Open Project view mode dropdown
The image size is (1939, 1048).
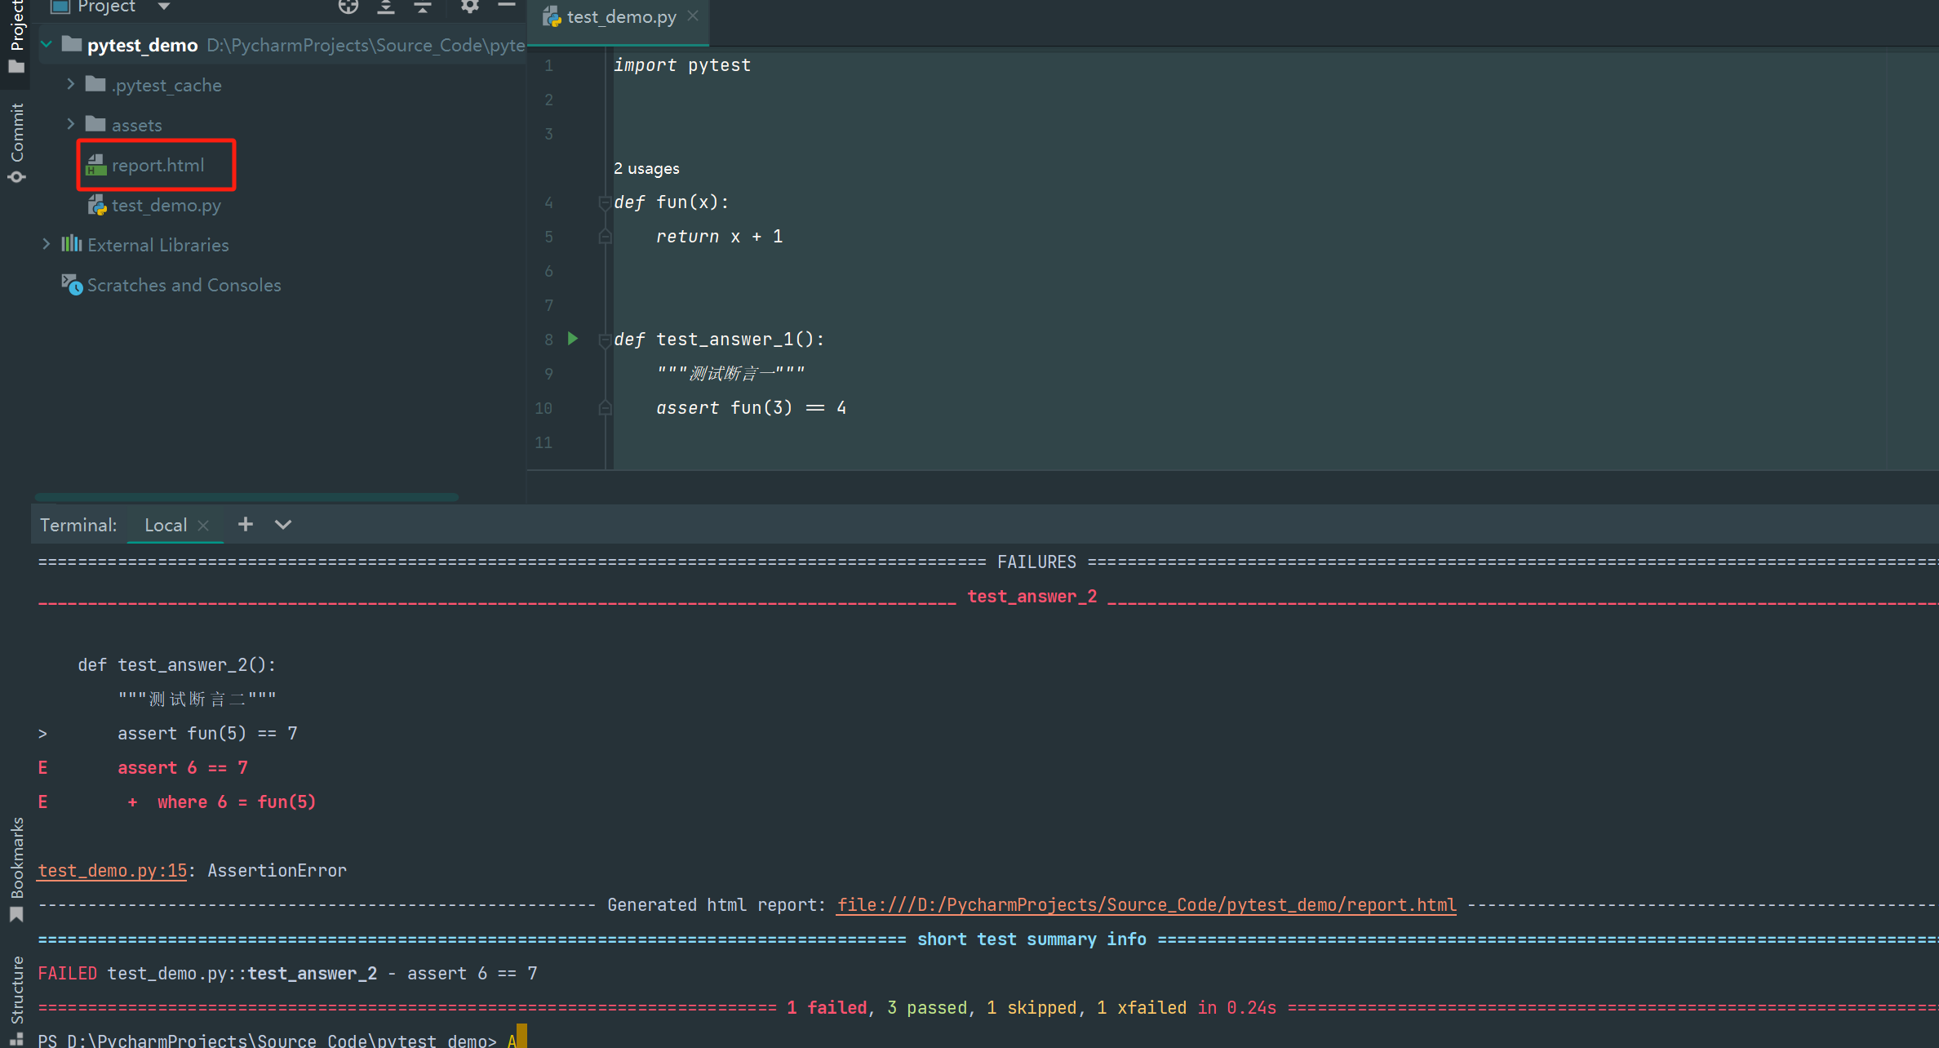coord(164,7)
